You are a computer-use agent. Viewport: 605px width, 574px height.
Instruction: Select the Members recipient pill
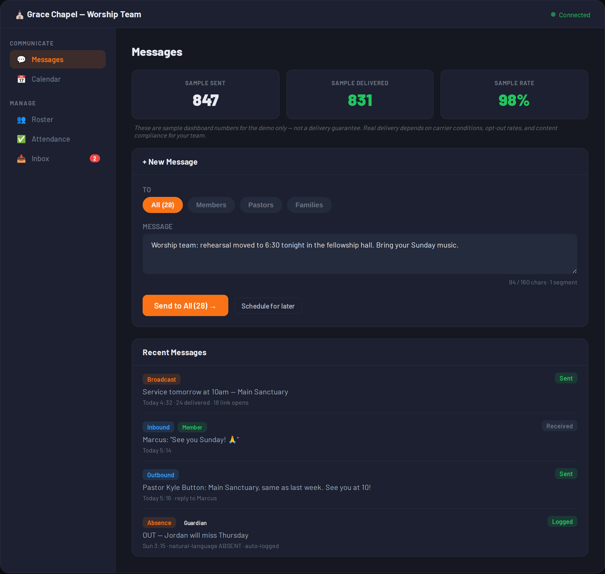point(211,205)
